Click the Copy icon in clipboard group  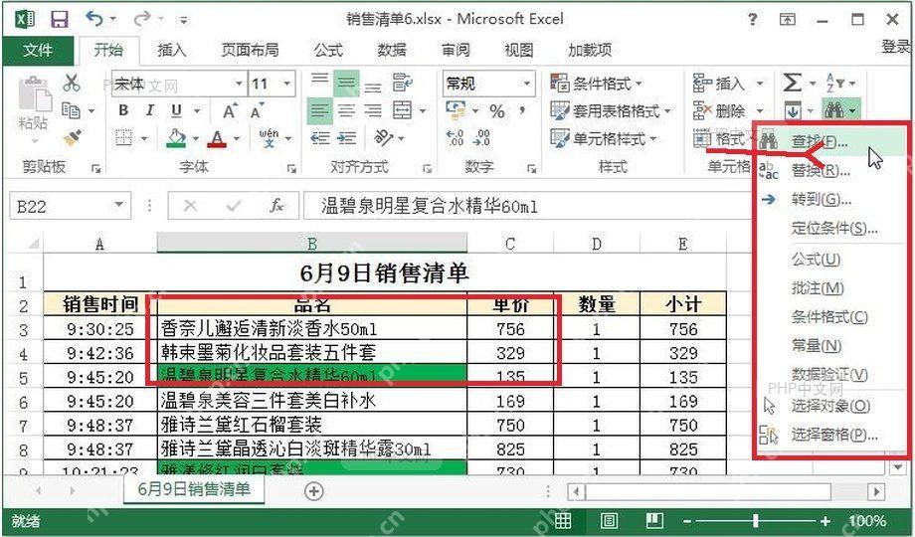coord(71,109)
